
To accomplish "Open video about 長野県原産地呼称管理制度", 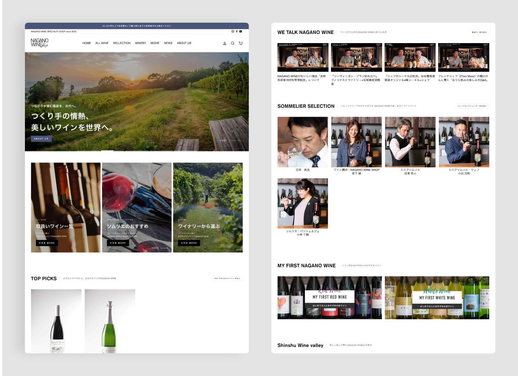I will click(303, 58).
